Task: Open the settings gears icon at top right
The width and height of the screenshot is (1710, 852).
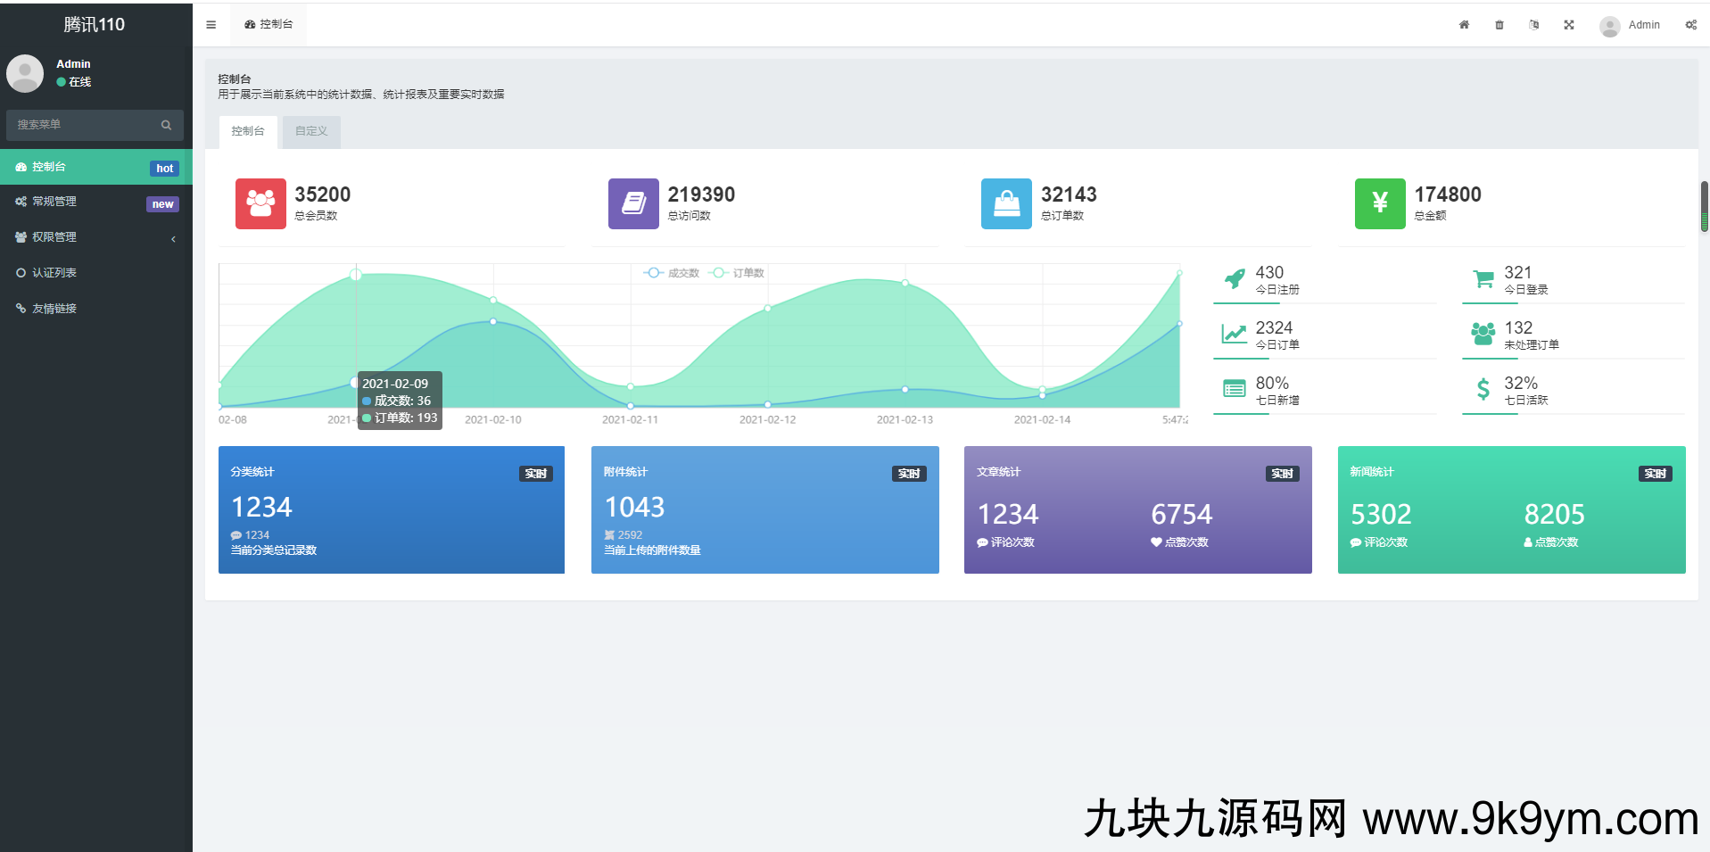Action: [1690, 25]
